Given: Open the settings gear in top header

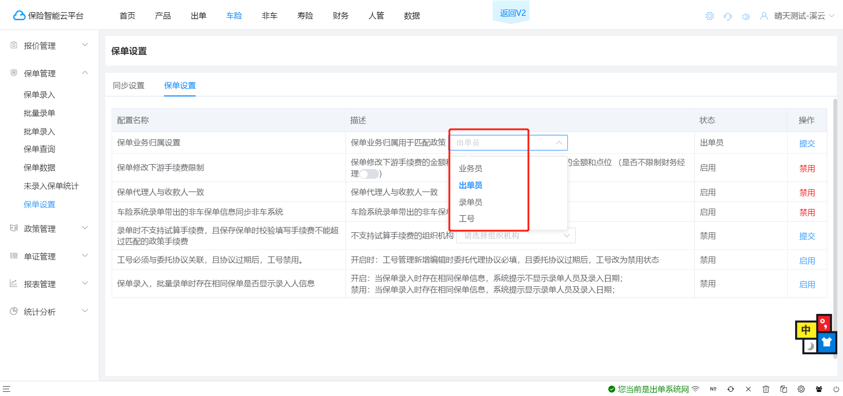Looking at the screenshot, I should [x=710, y=16].
